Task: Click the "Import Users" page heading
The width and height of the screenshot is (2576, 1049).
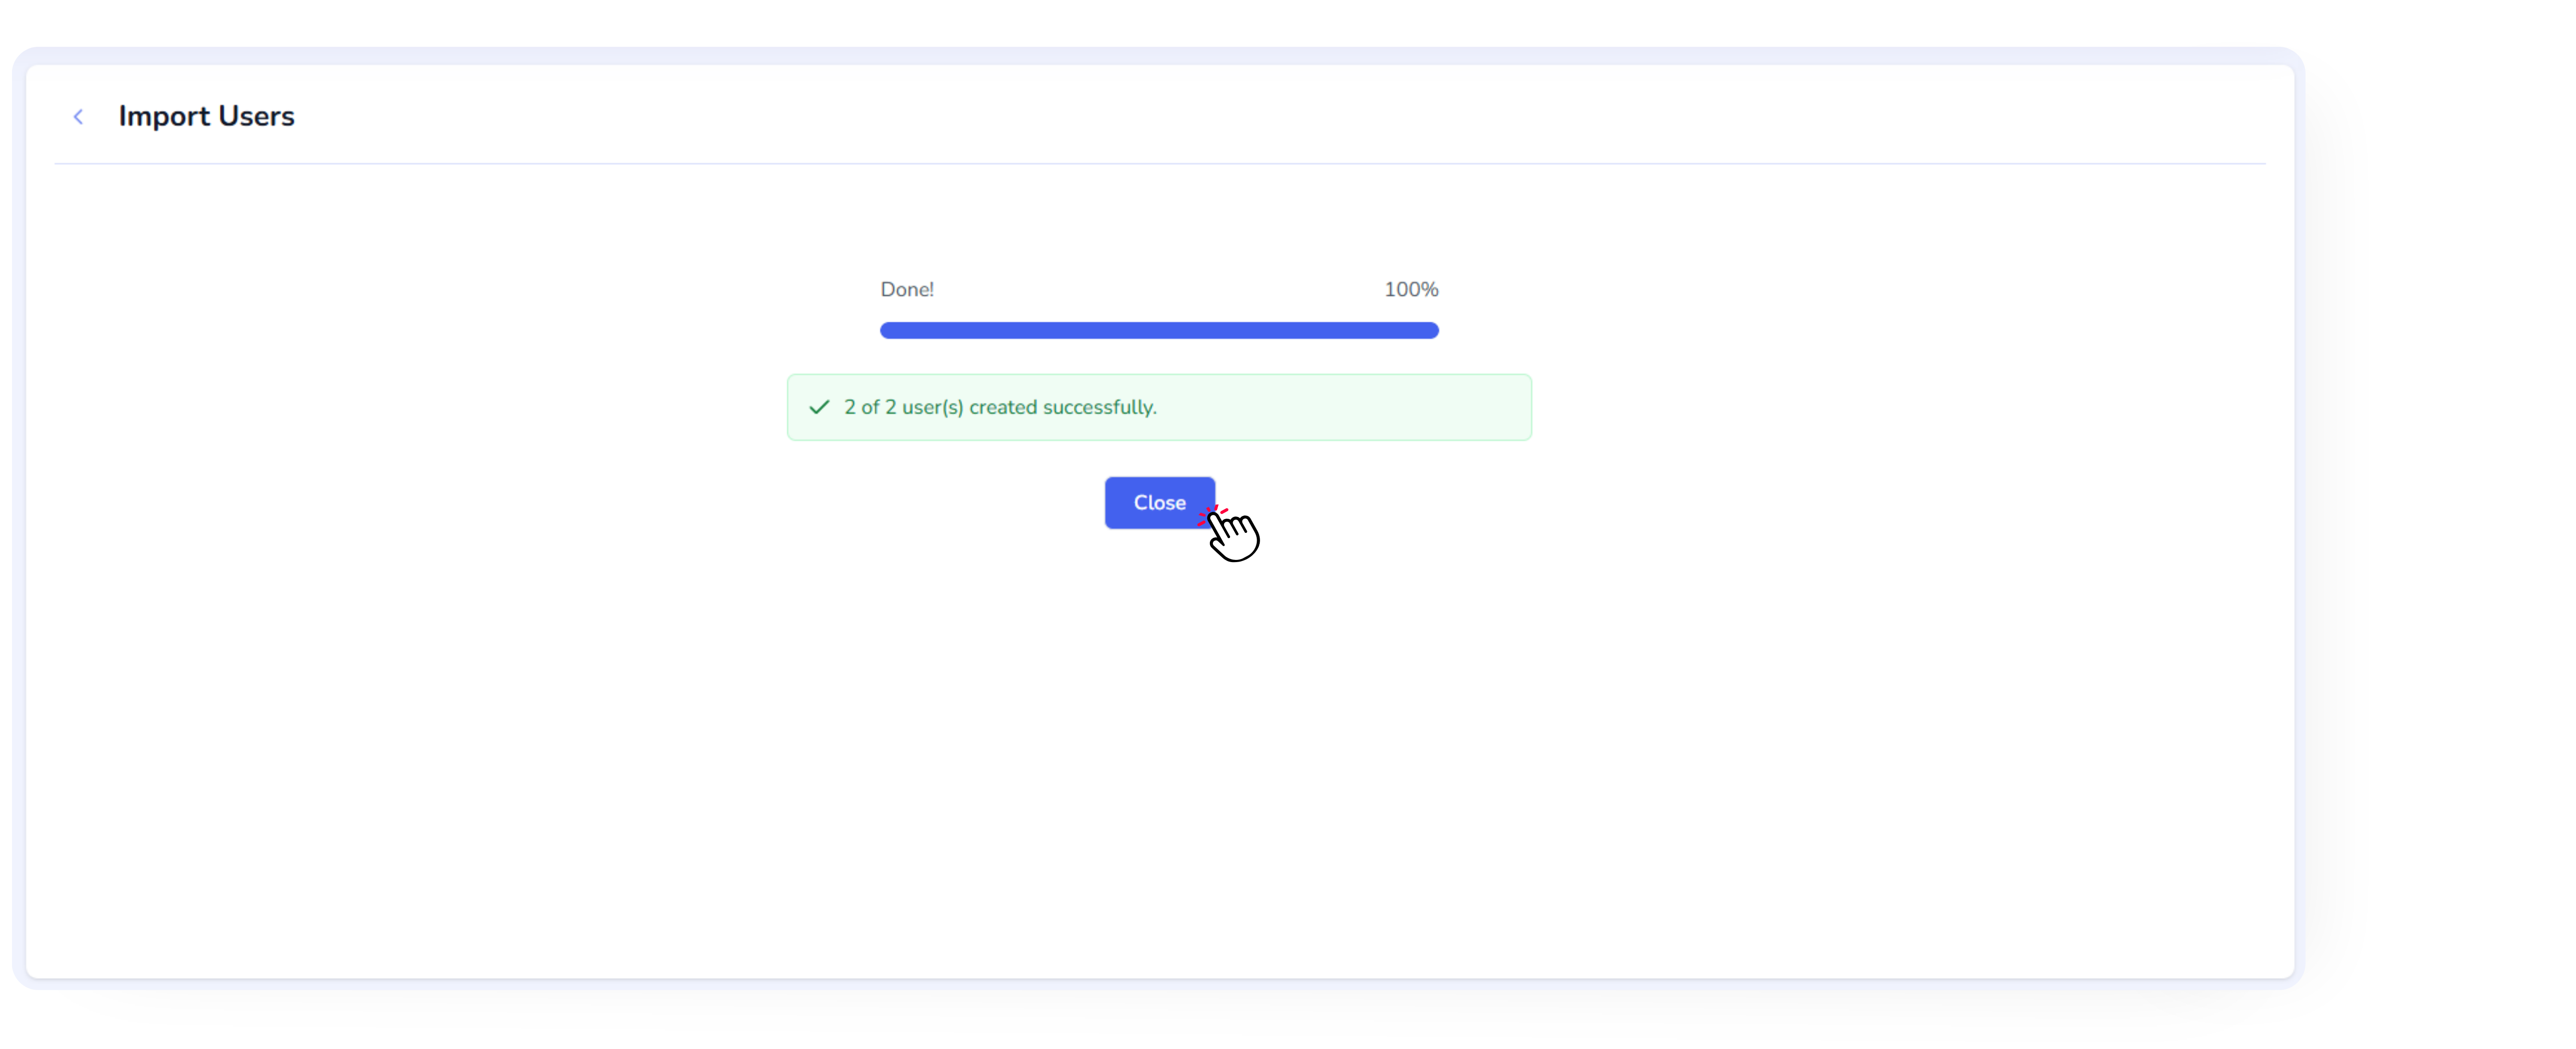Action: 206,116
